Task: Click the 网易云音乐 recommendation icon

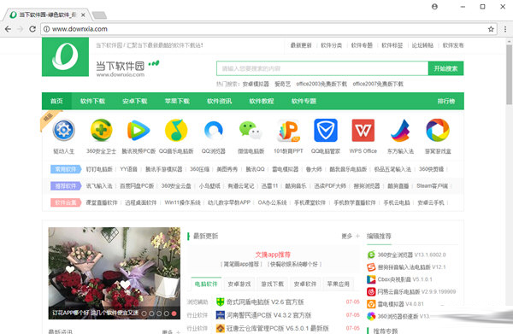Action: 371,291
